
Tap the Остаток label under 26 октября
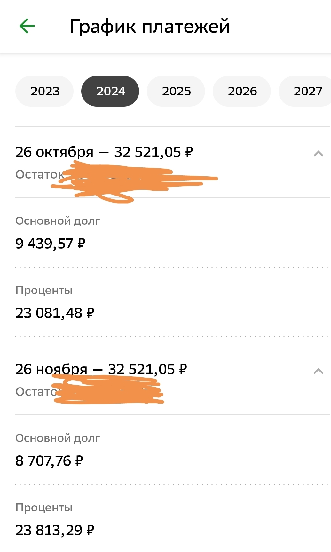(x=38, y=174)
